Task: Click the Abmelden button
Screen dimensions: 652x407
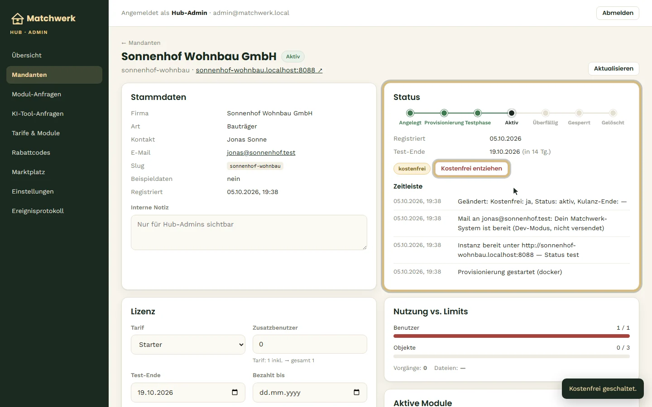Action: pos(618,13)
